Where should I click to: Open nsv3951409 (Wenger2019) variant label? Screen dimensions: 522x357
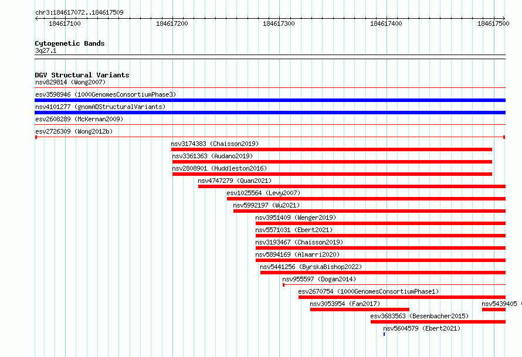point(296,217)
